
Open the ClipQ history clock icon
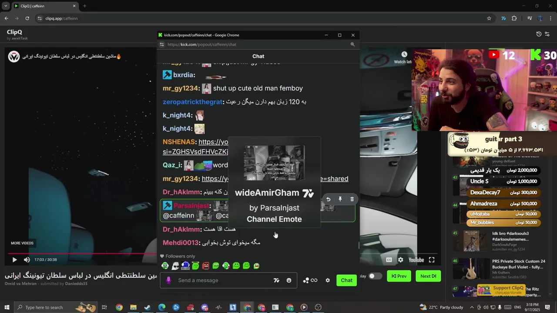pyautogui.click(x=539, y=34)
